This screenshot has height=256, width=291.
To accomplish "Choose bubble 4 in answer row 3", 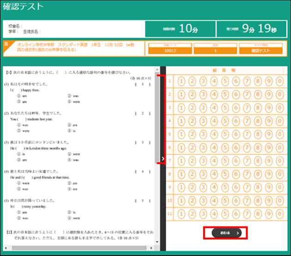I will coord(214,108).
